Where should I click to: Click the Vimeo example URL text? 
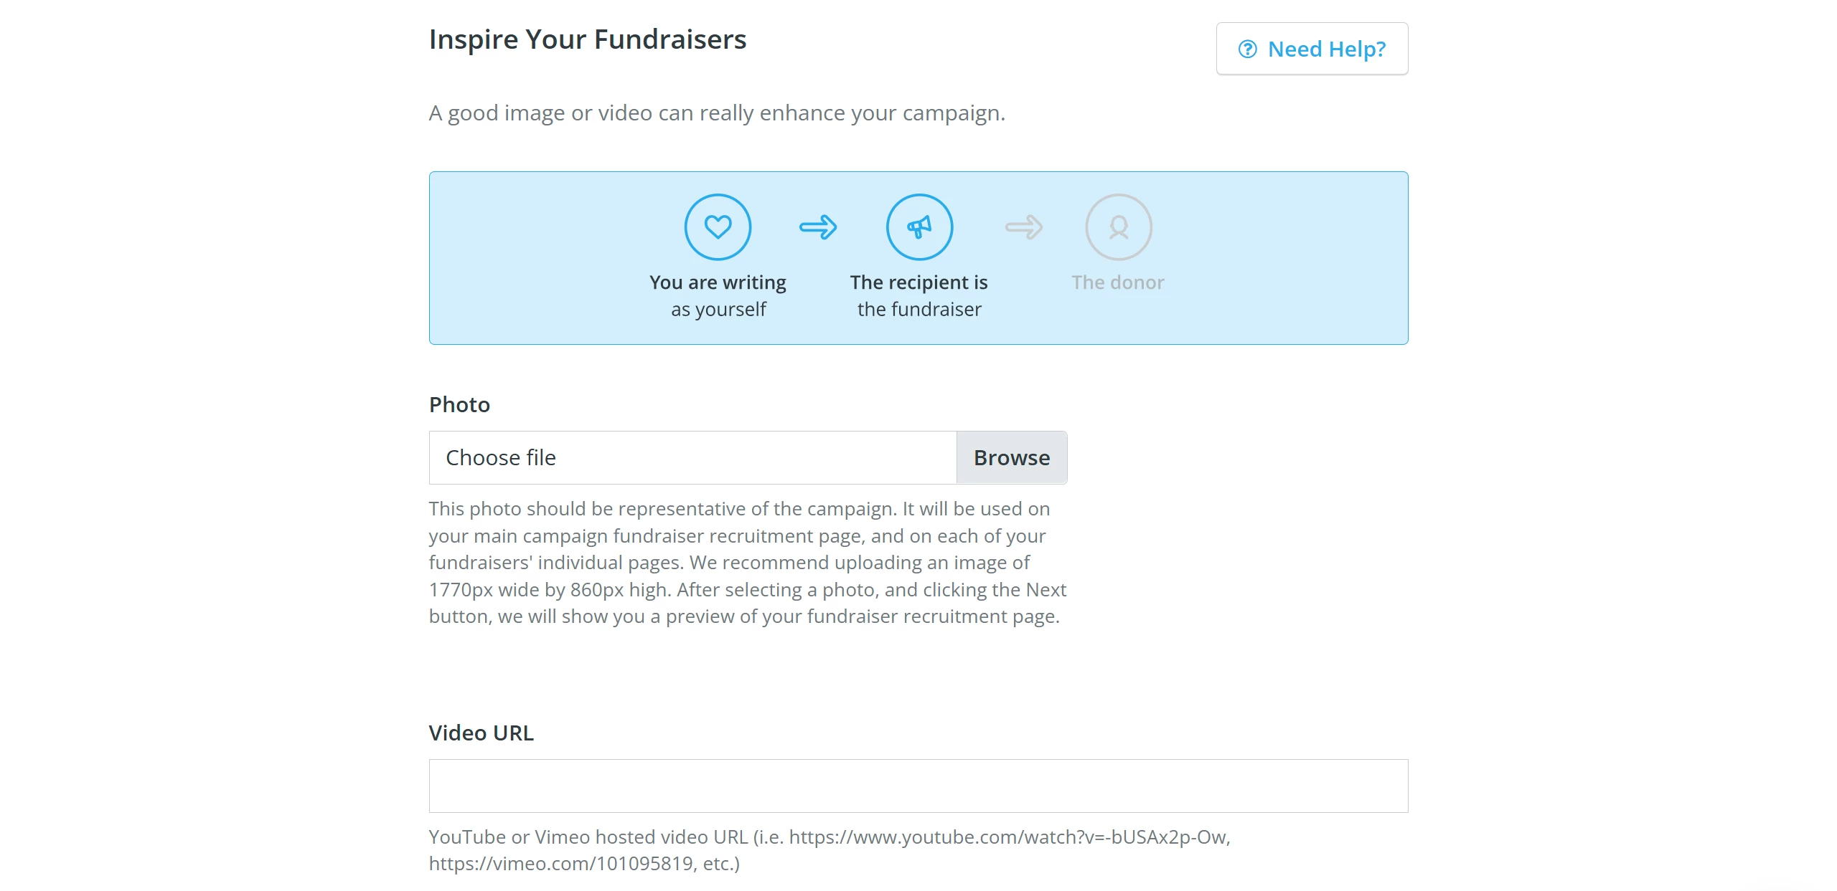click(560, 863)
